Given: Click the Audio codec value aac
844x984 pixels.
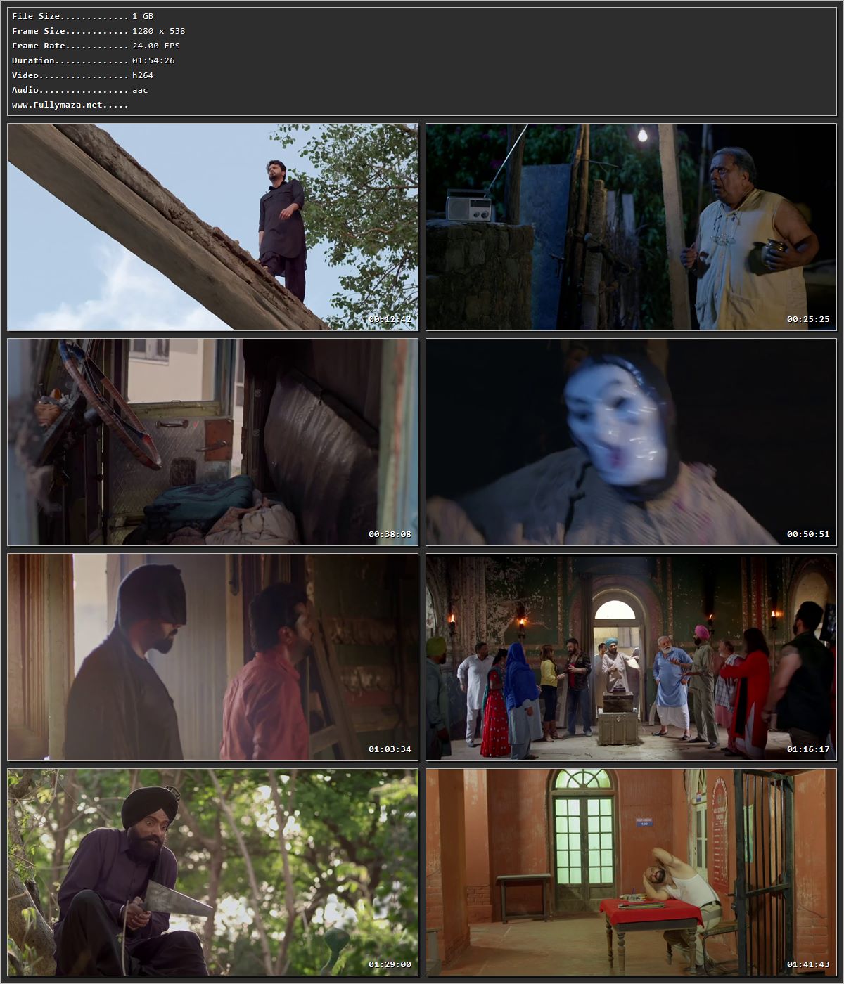Looking at the screenshot, I should [x=140, y=90].
